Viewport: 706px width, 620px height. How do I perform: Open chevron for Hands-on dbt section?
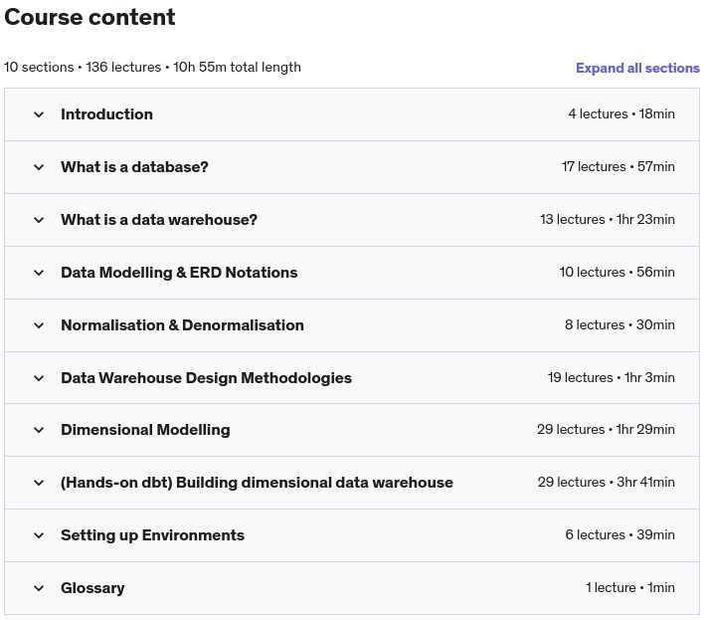pyautogui.click(x=39, y=483)
